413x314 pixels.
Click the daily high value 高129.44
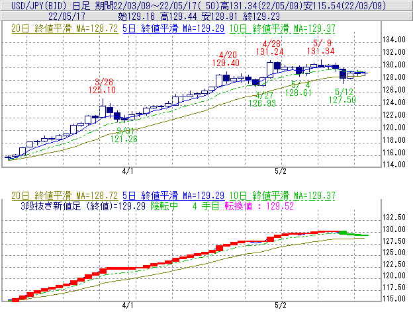[178, 17]
